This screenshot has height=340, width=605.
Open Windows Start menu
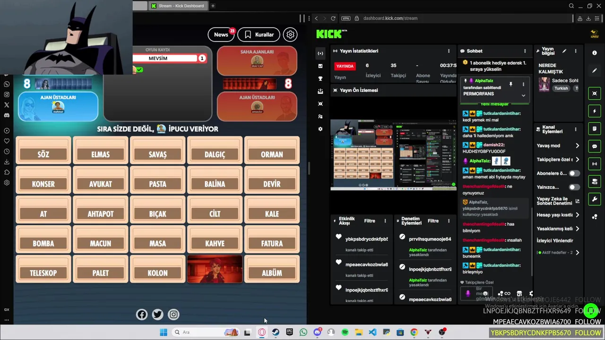164,332
